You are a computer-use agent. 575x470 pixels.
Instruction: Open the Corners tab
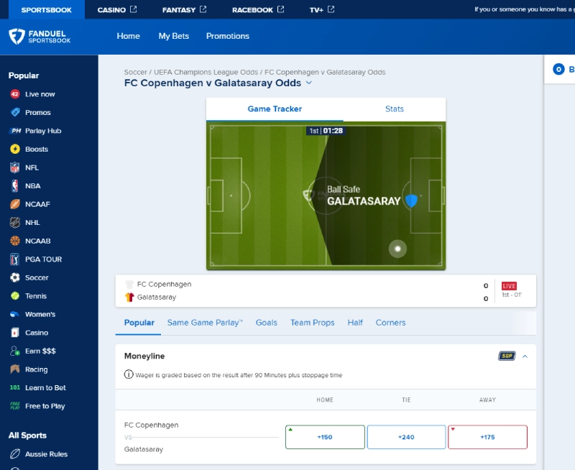coord(390,323)
